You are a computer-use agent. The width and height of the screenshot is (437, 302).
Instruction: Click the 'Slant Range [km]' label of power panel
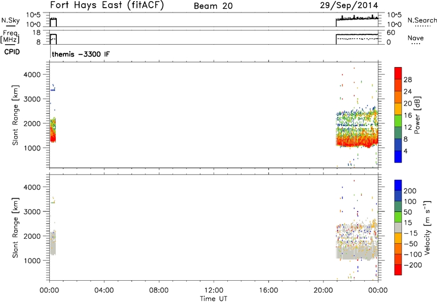coord(15,115)
